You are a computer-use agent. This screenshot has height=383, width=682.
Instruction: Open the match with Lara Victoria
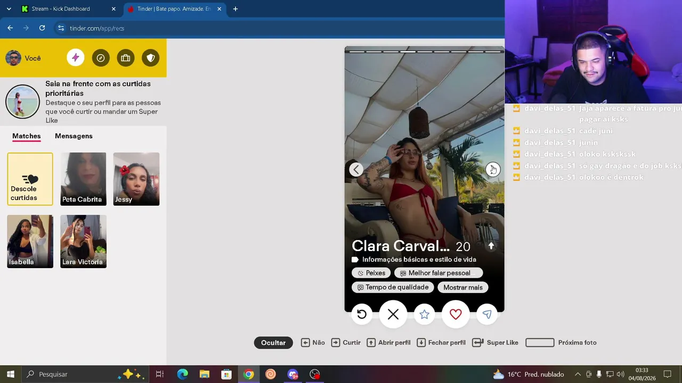[83, 242]
